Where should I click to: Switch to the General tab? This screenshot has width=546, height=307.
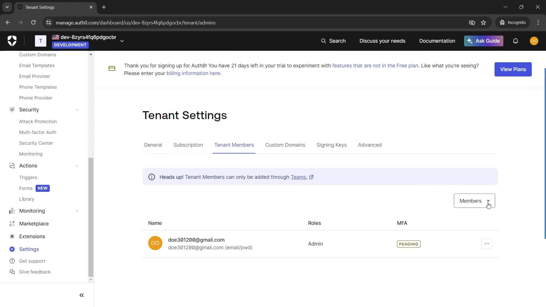[153, 145]
